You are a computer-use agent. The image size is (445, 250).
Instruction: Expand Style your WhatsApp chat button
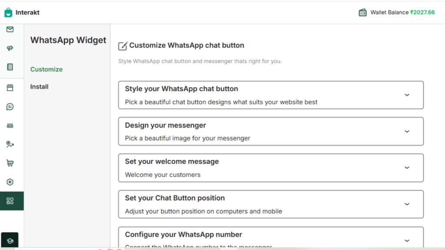coord(407,95)
